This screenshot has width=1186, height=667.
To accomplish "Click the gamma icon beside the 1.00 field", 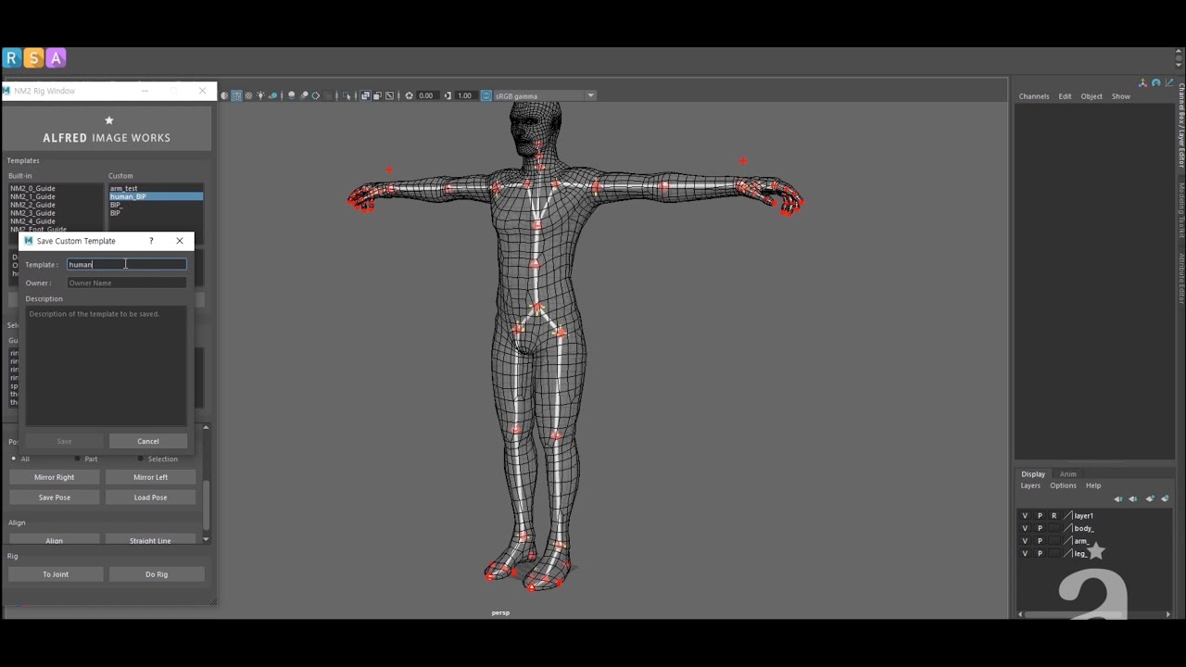I will tap(448, 95).
